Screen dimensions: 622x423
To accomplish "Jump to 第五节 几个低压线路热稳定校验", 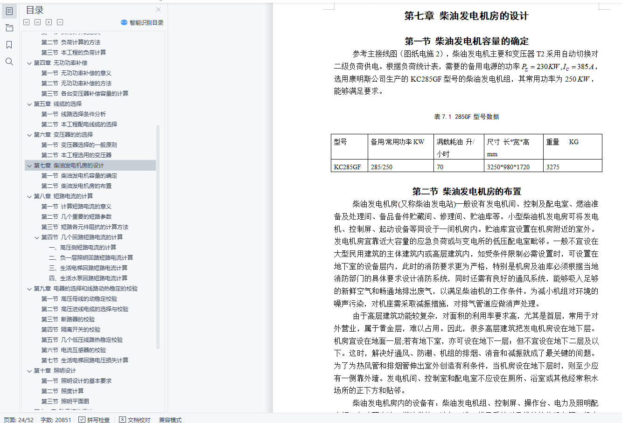I will 82,340.
